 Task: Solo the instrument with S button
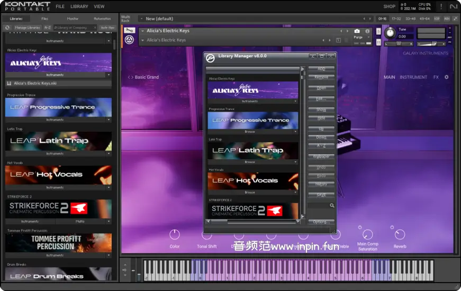pyautogui.click(x=378, y=31)
